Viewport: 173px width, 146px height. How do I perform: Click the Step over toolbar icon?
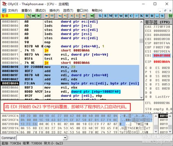(66, 16)
